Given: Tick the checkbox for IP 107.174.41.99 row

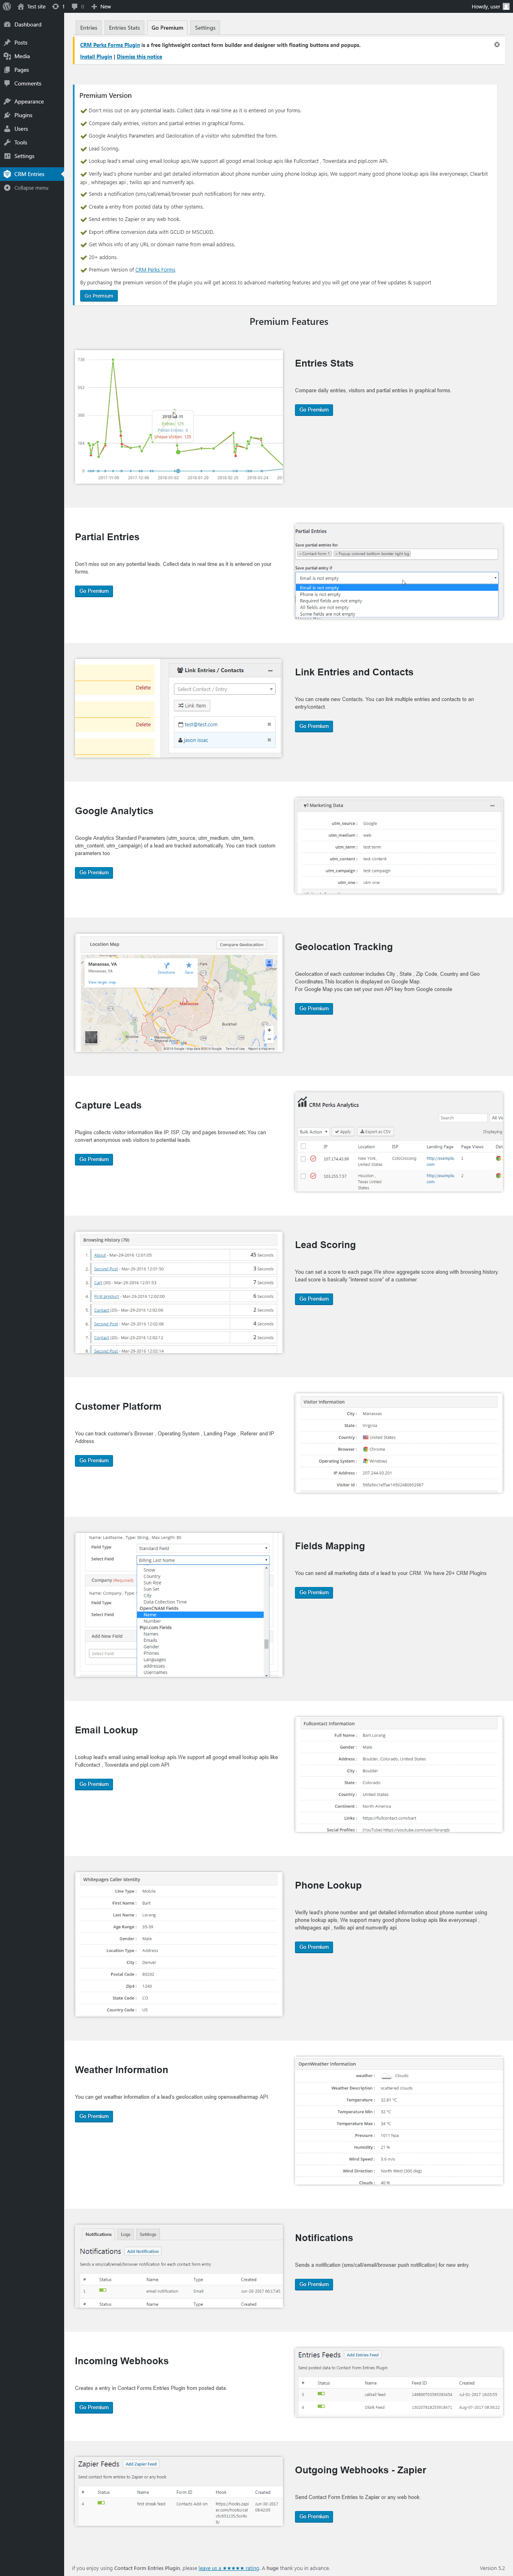Looking at the screenshot, I should tap(303, 1159).
